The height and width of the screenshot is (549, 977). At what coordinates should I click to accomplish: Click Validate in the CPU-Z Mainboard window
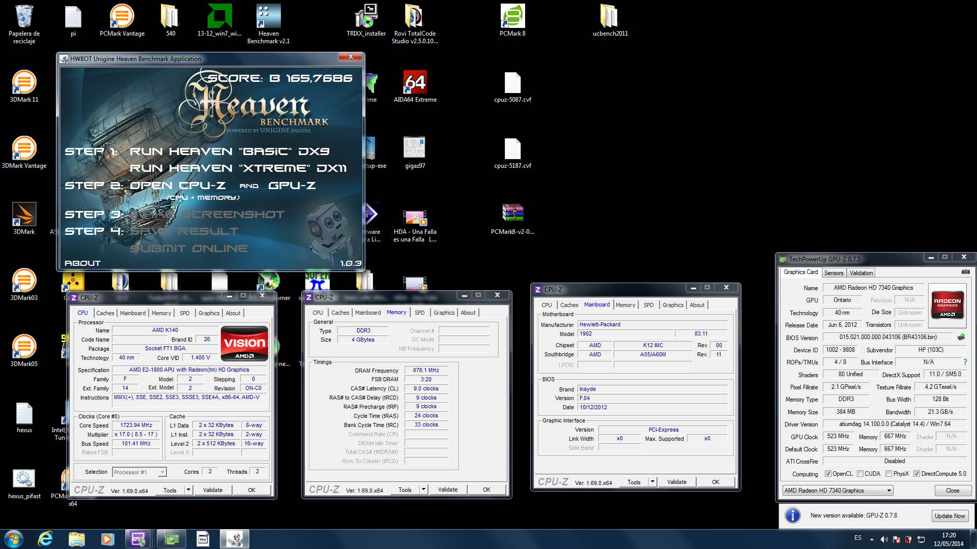677,482
